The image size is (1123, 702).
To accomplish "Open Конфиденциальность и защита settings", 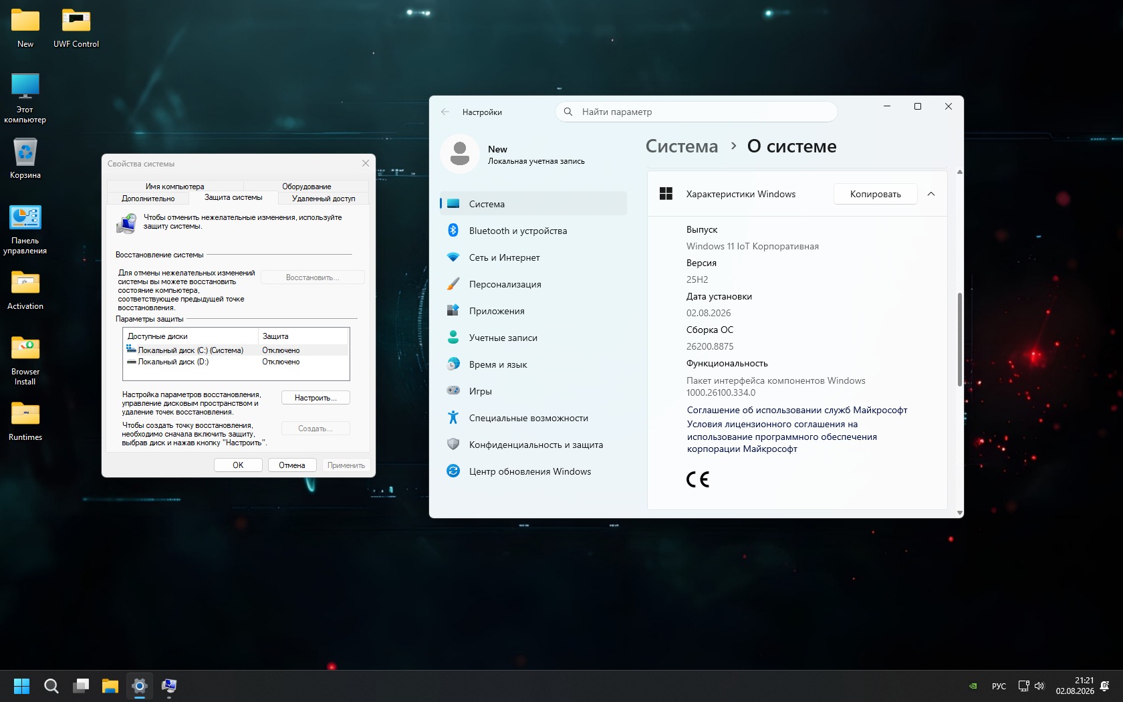I will click(533, 445).
